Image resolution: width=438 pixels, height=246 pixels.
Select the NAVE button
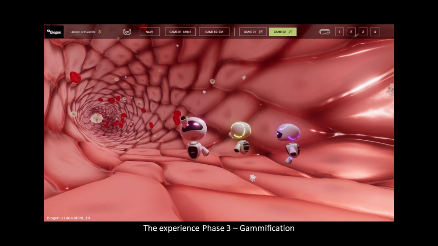(150, 32)
